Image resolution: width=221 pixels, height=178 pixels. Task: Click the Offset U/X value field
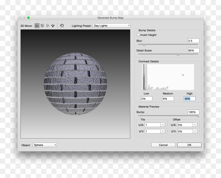[x=185, y=125]
